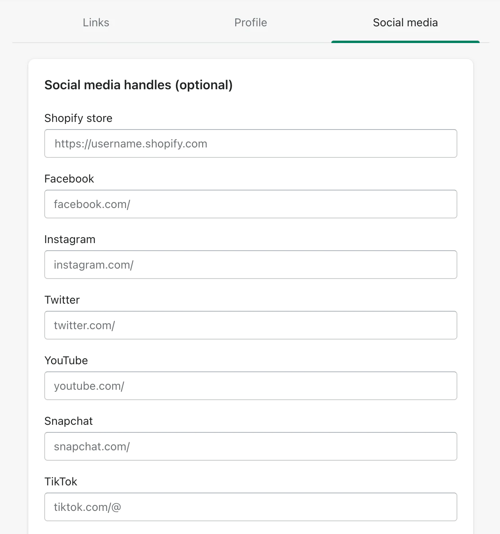The width and height of the screenshot is (500, 534).
Task: Click into the Instagram handle field
Action: pos(250,265)
